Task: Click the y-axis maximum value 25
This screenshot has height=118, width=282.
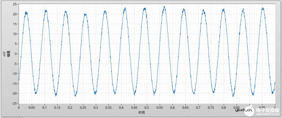Action: point(15,4)
